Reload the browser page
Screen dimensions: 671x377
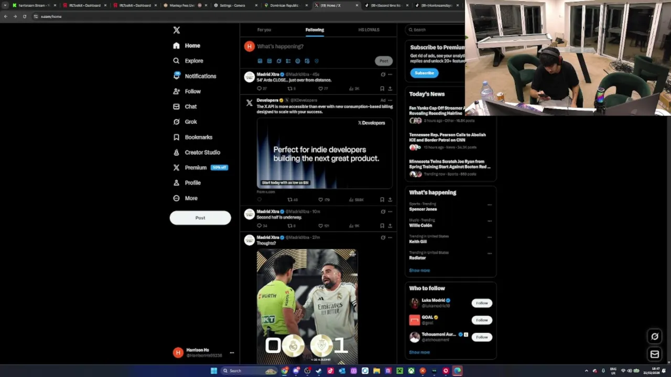click(24, 17)
